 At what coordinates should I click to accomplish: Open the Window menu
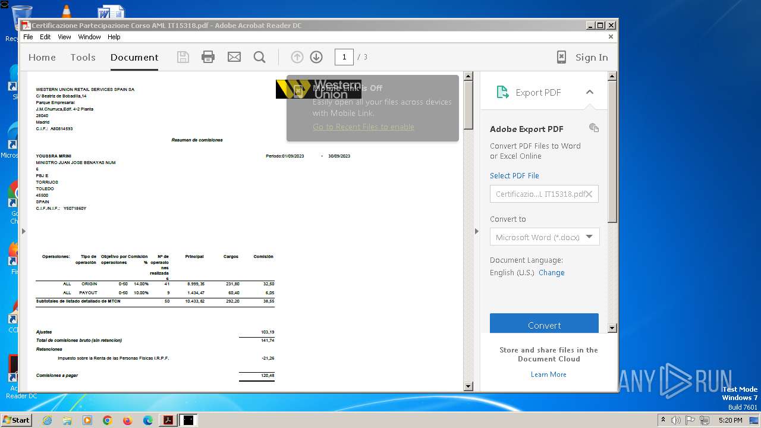click(x=89, y=37)
